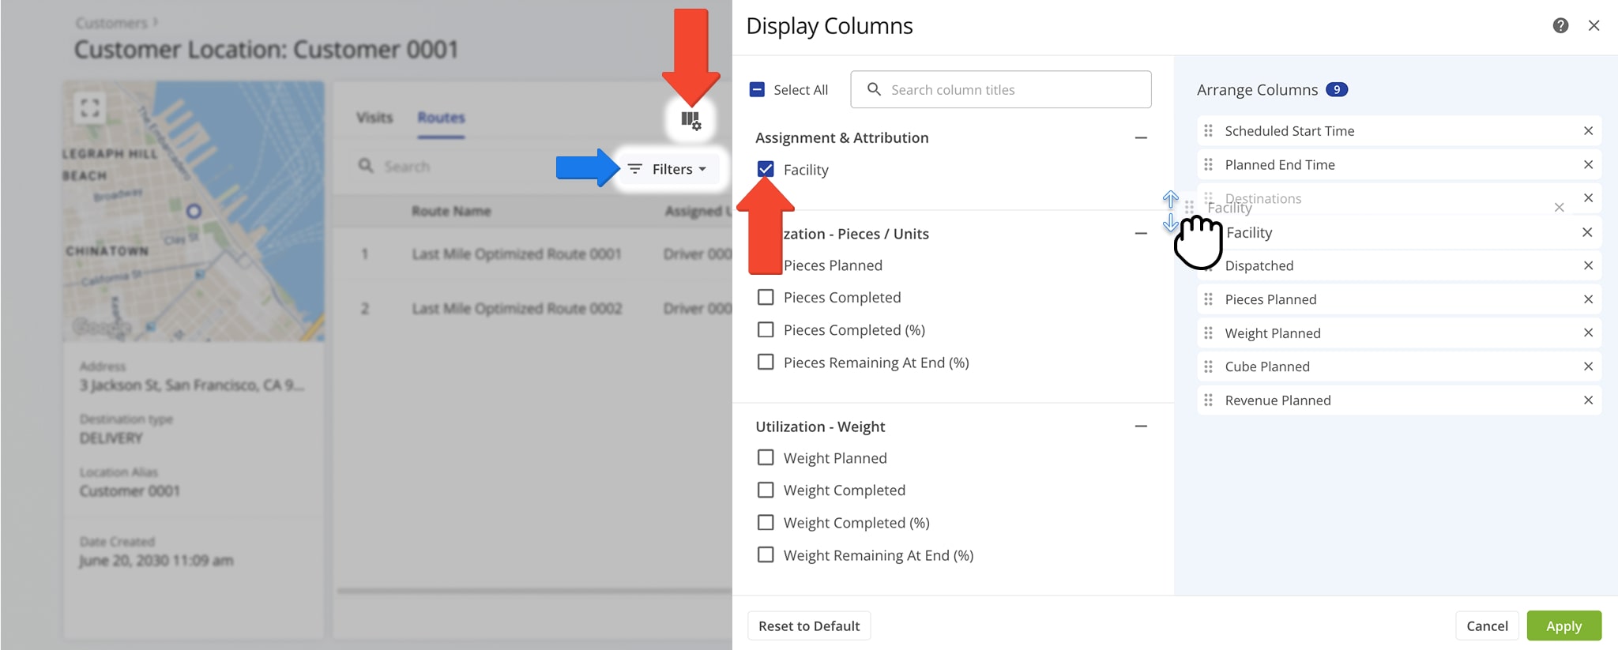Remove Planned End Time column
The width and height of the screenshot is (1618, 650).
1588,164
